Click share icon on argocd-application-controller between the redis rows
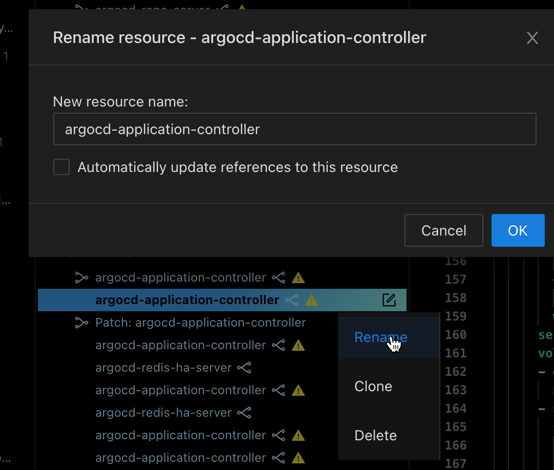This screenshot has height=470, width=554. coord(279,391)
